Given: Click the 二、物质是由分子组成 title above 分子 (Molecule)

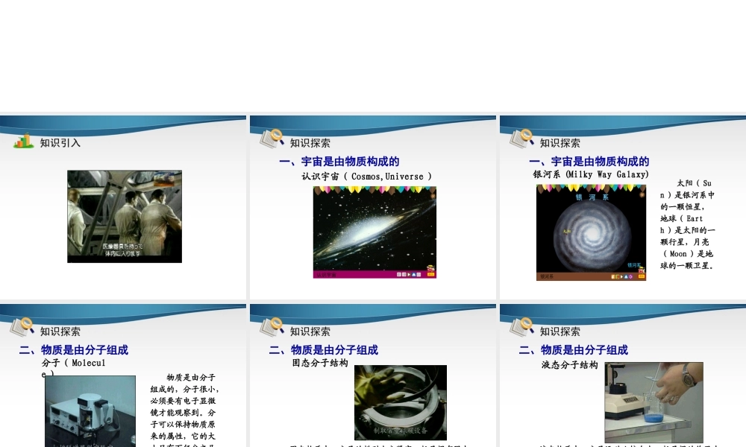Looking at the screenshot, I should coord(74,350).
